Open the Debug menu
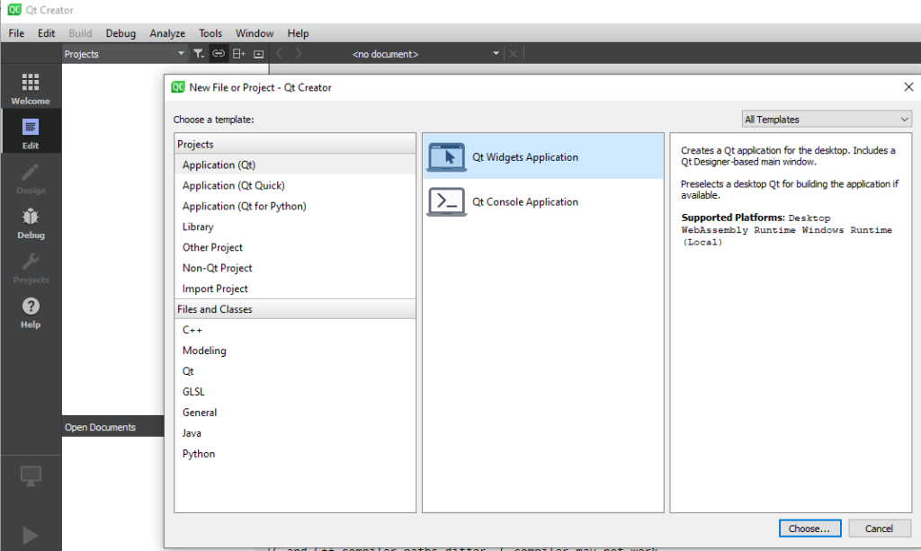This screenshot has height=551, width=921. click(121, 33)
